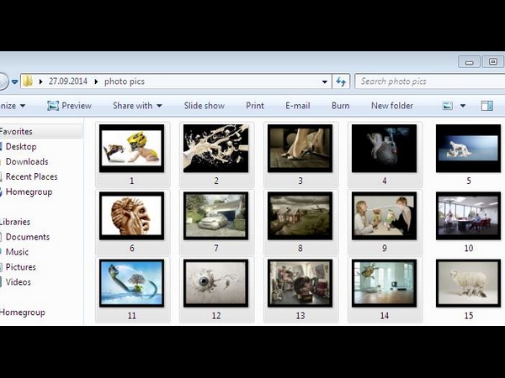
Task: Click the refresh icon beside address bar
Action: click(x=341, y=81)
